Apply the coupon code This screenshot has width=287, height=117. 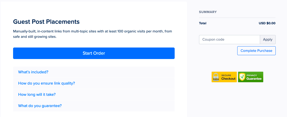[268, 40]
